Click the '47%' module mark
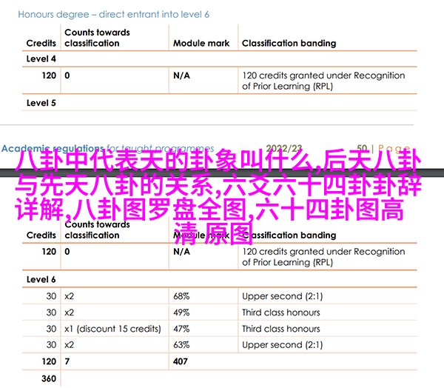Viewport: 444px width, 388px height. click(x=181, y=329)
